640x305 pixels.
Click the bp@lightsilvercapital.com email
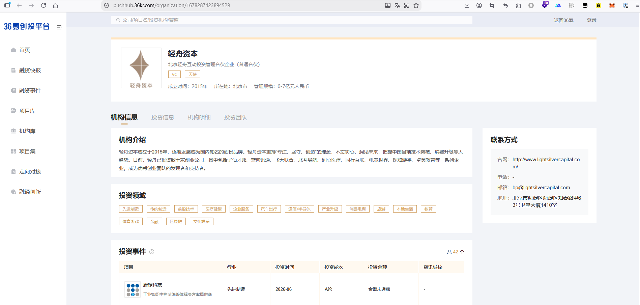[541, 188]
